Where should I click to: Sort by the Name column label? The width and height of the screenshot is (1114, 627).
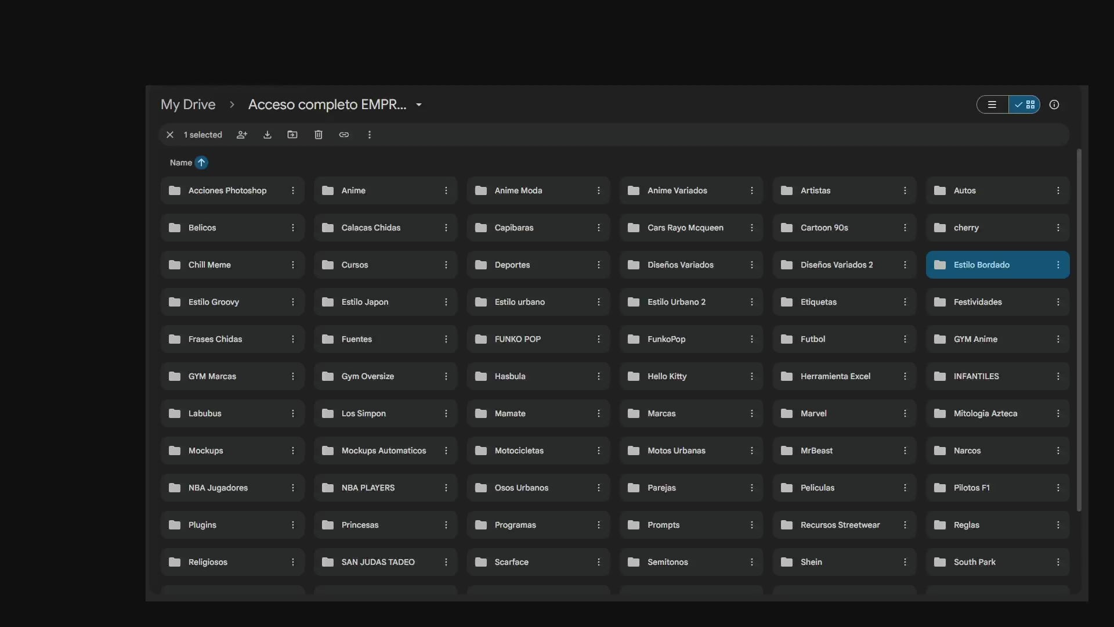pos(181,163)
